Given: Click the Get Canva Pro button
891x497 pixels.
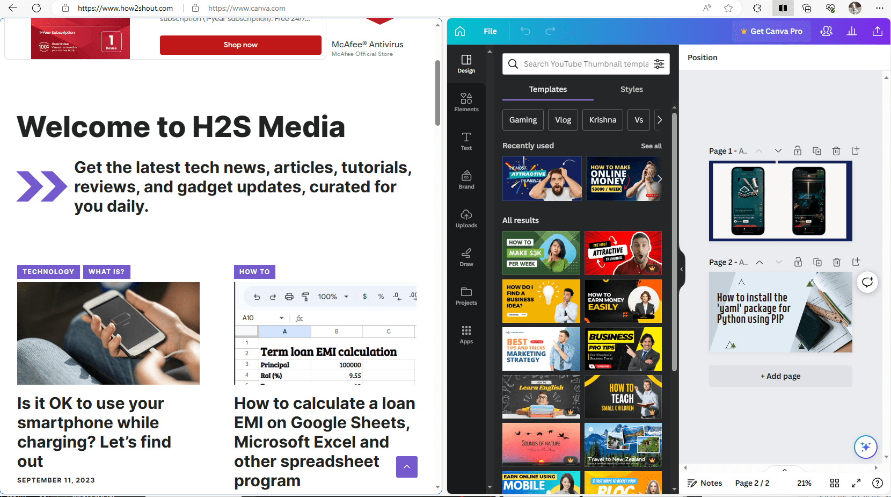Looking at the screenshot, I should tap(771, 31).
